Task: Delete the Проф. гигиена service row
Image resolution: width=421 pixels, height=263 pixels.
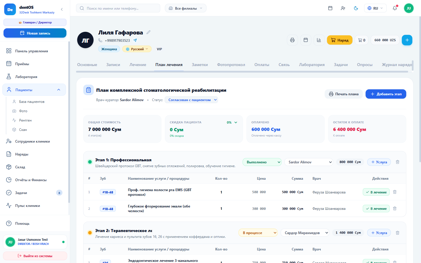Action: point(395,192)
